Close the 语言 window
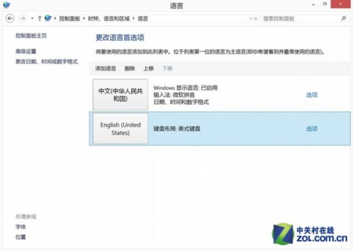Viewport: 353px width, 251px height. click(340, 4)
